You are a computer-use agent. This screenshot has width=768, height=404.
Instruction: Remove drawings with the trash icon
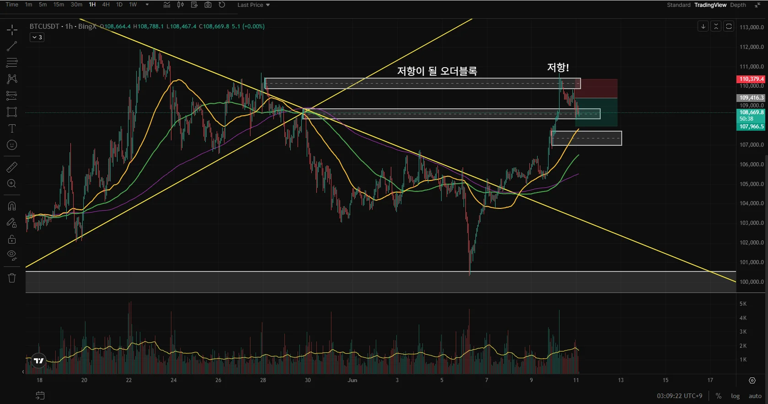(x=12, y=278)
